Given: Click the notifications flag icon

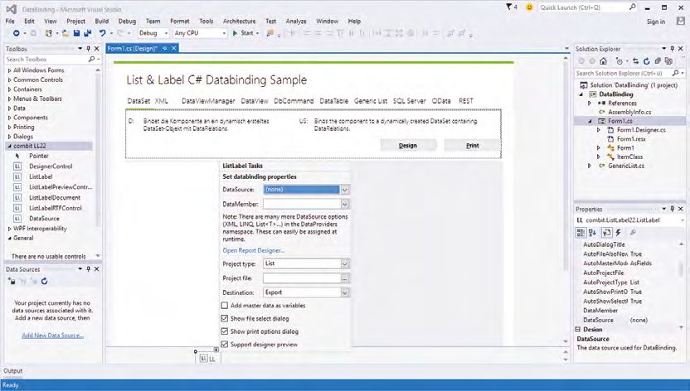Looking at the screenshot, I should [509, 7].
